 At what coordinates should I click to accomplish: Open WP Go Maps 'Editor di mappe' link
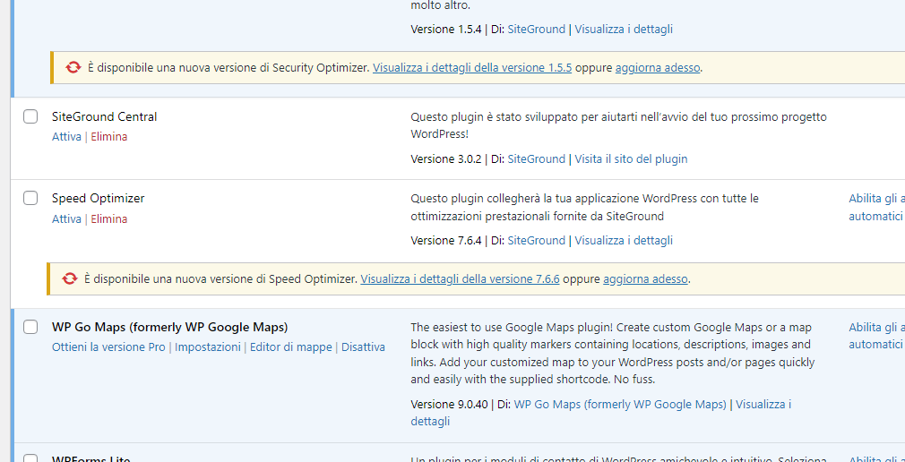click(291, 347)
